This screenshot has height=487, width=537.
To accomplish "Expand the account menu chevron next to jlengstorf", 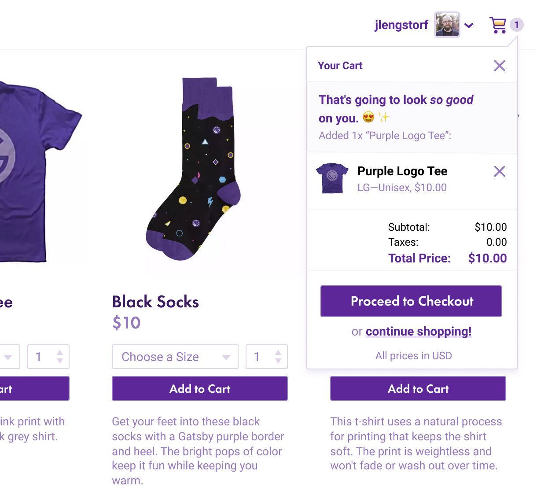I will coord(469,25).
